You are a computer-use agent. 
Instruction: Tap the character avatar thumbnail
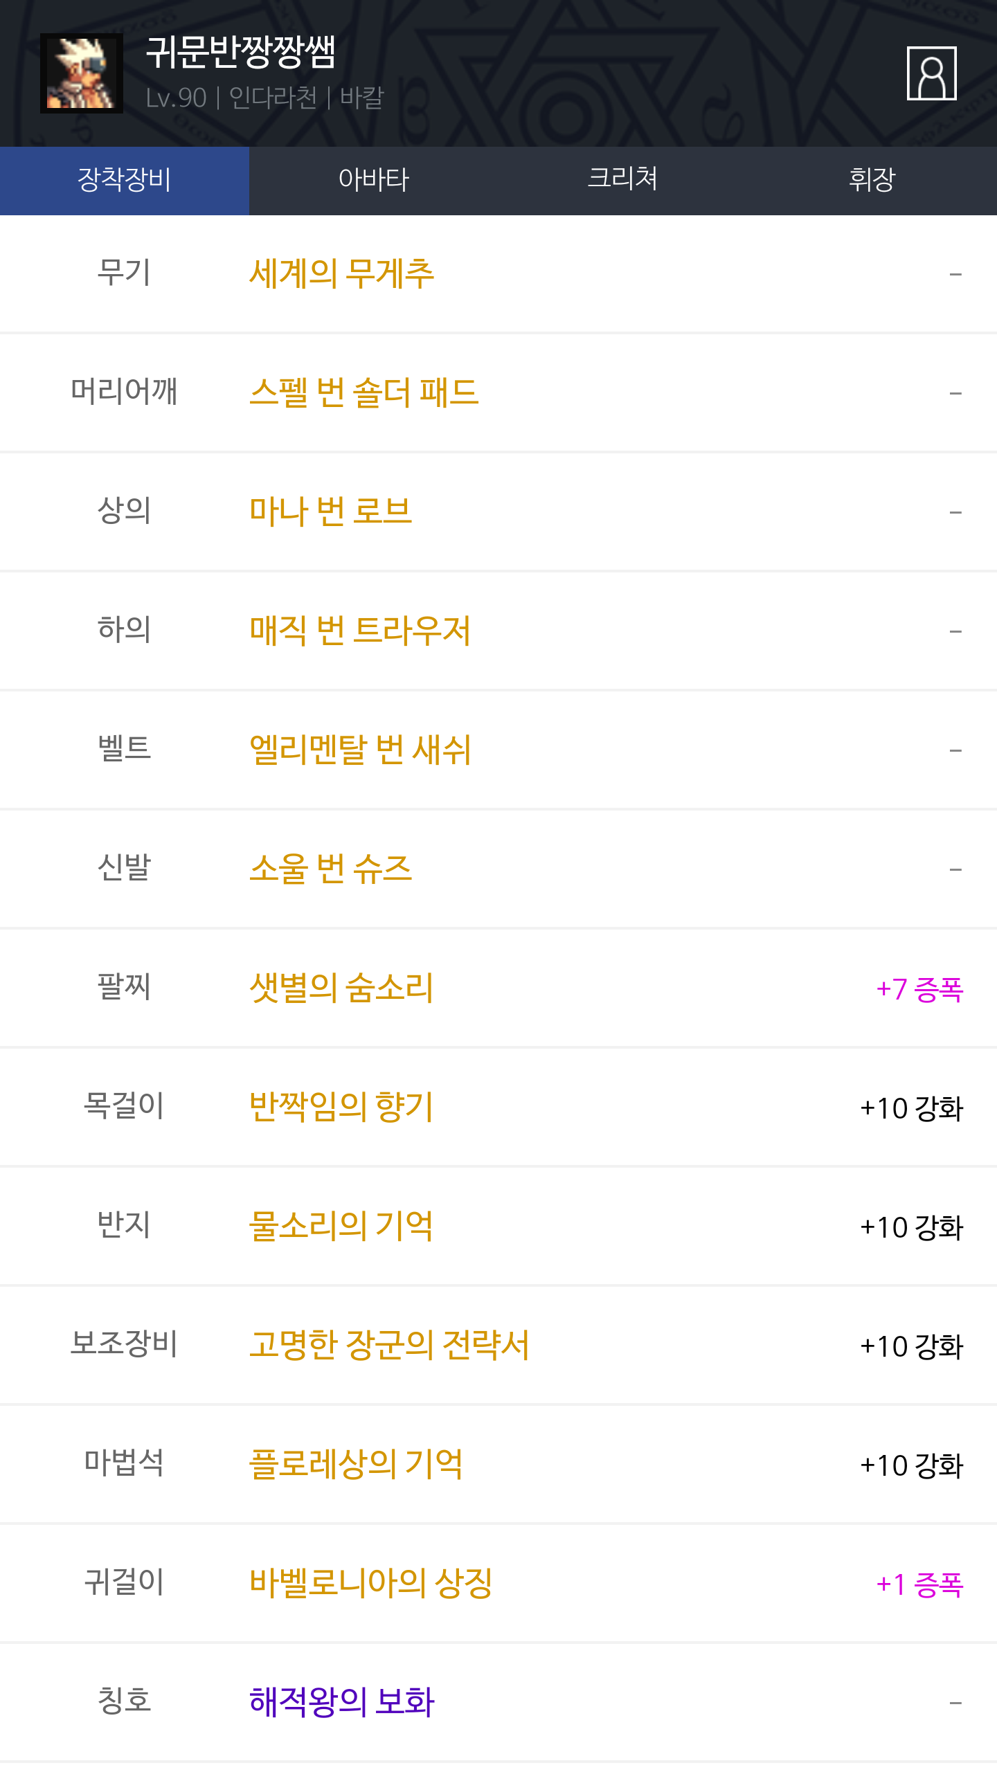(82, 73)
